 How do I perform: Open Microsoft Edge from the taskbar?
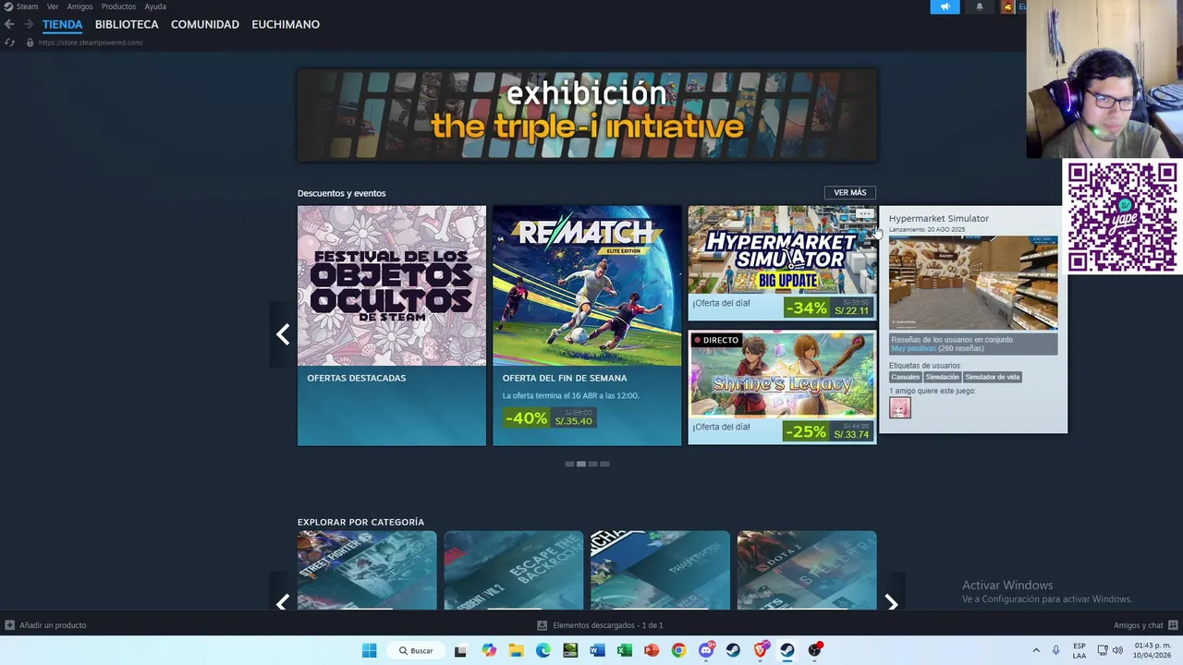tap(543, 650)
